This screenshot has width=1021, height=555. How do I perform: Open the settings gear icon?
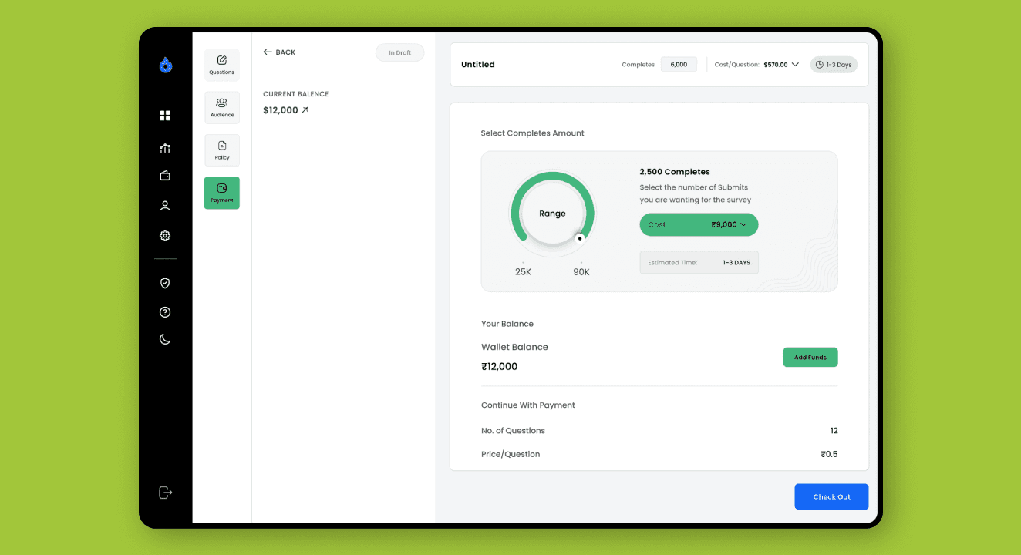[x=165, y=236]
